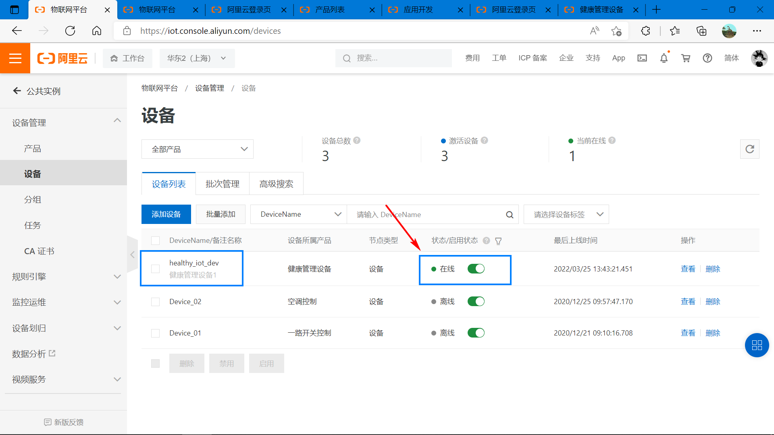This screenshot has height=435, width=774.
Task: Open the DeviceName search type dropdown
Action: click(x=299, y=214)
